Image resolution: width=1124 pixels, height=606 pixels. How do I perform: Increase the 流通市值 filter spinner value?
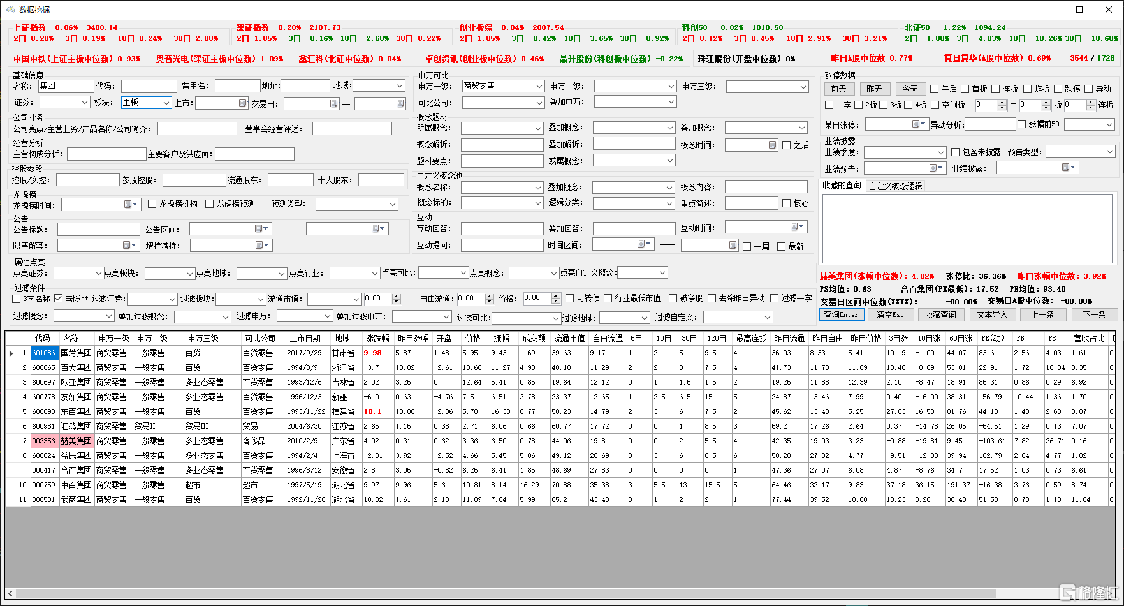point(397,296)
